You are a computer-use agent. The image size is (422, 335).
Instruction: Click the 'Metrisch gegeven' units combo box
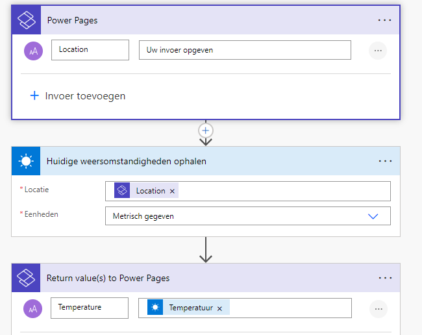coord(234,216)
